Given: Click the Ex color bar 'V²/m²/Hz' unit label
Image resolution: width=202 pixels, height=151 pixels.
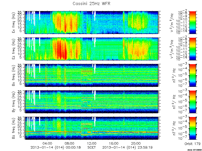Looking at the screenshot, I should tap(172, 23).
